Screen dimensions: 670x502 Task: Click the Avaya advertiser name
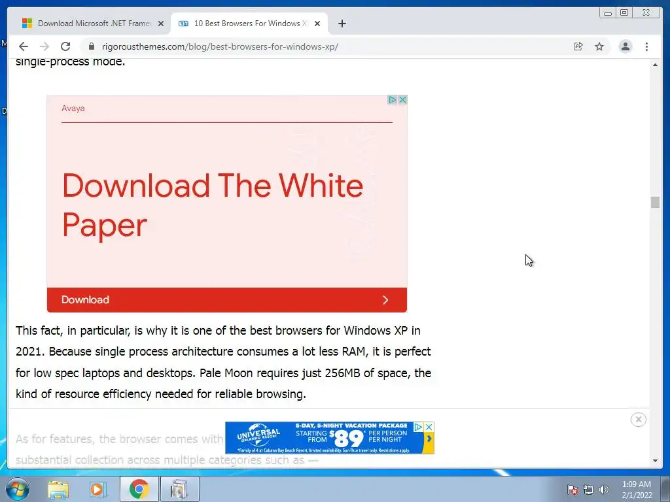(73, 109)
